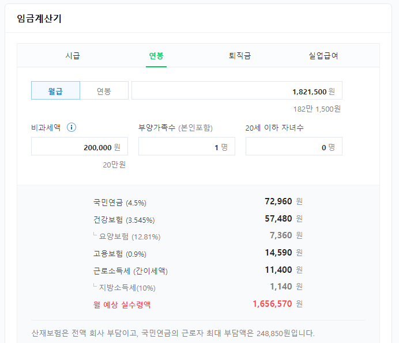Click the 182만 1,500원 helper text
399x343 pixels.
pyautogui.click(x=317, y=109)
